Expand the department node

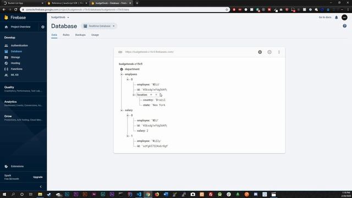click(122, 69)
